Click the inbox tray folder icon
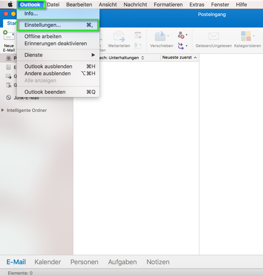The height and width of the screenshot is (276, 263). click(9, 58)
